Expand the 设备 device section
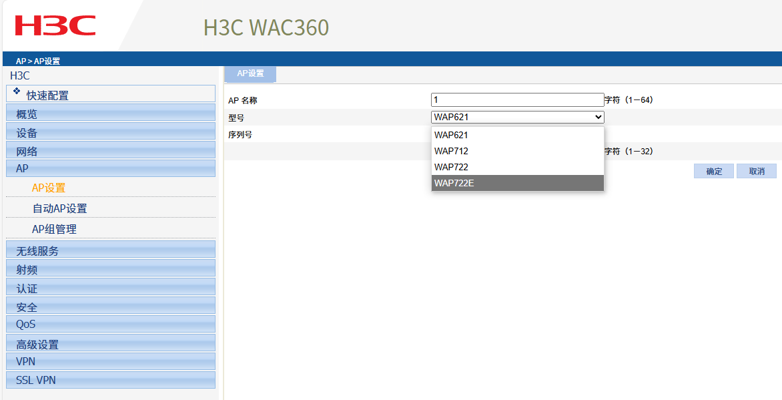Viewport: 782px width, 400px height. click(x=111, y=132)
